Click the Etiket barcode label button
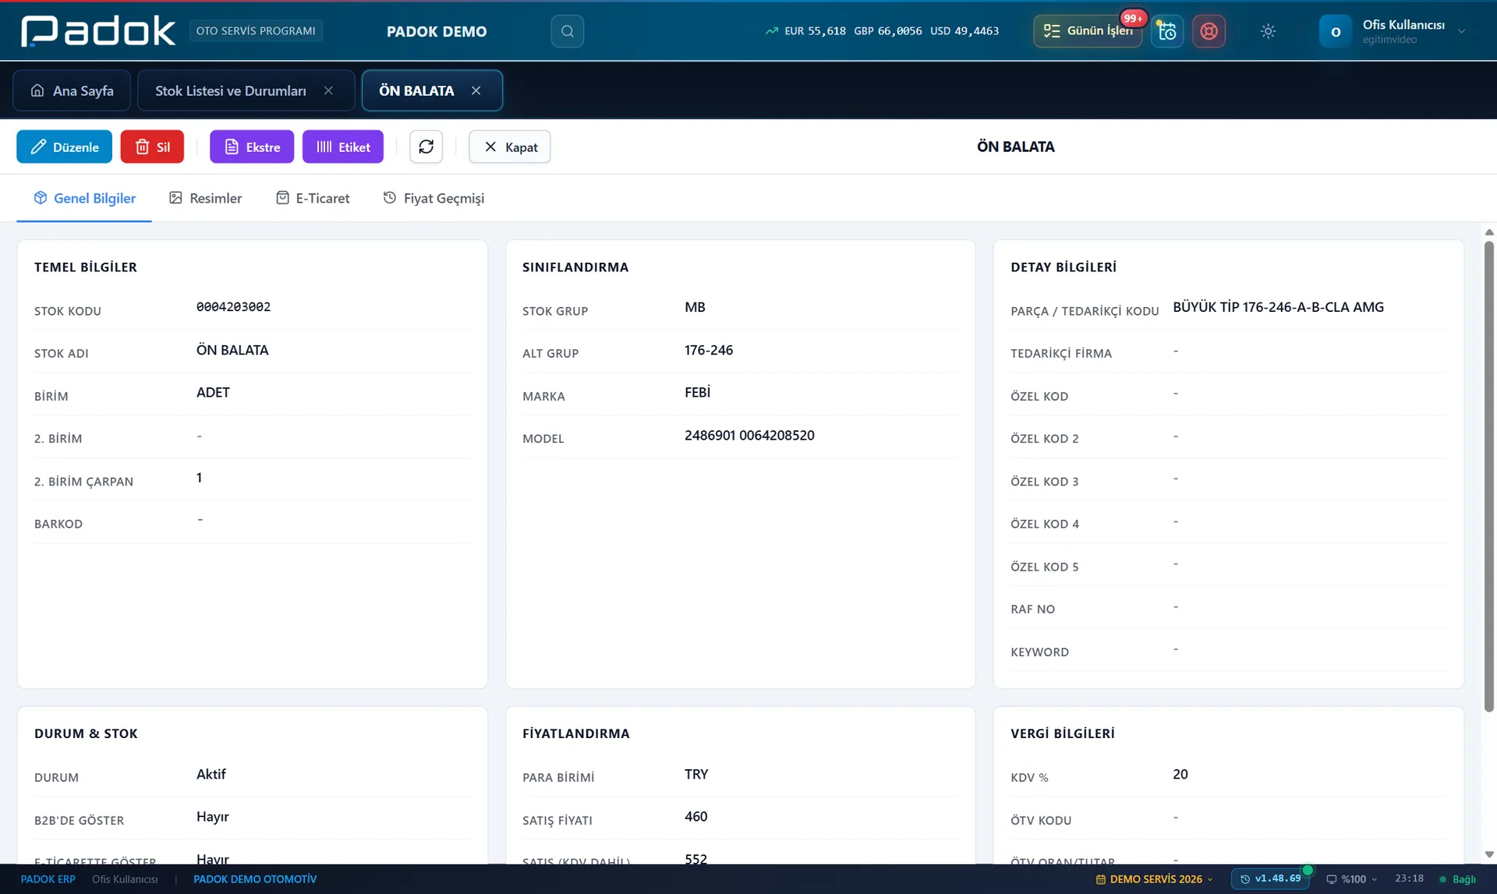 coord(343,147)
